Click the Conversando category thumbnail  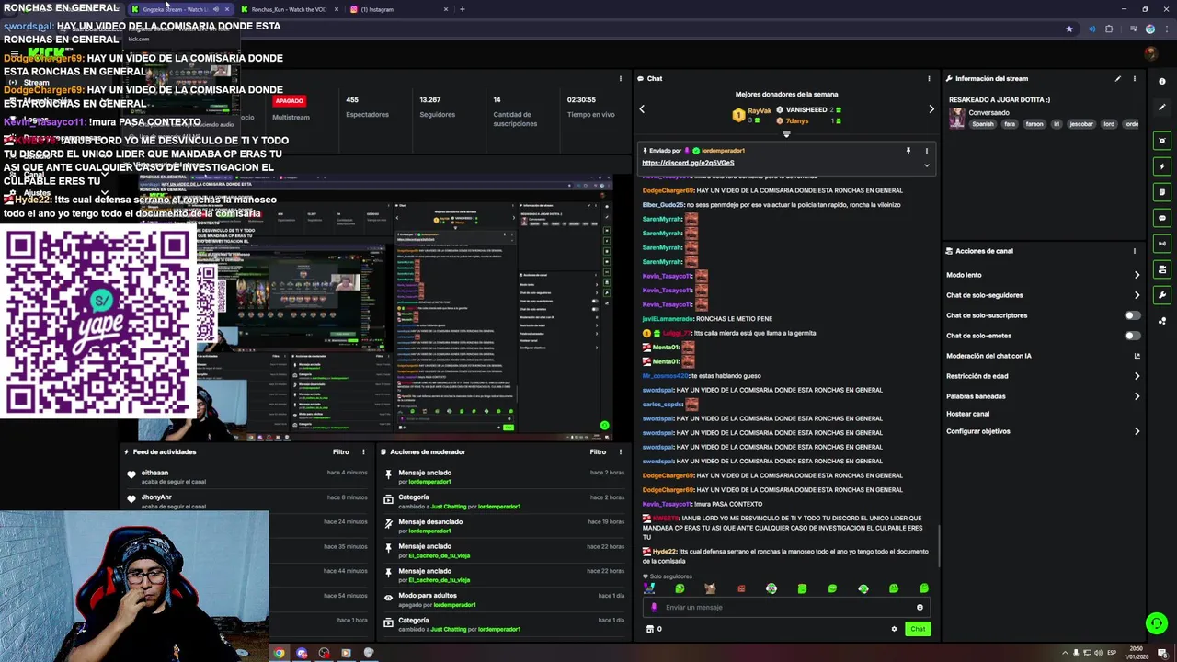point(957,118)
